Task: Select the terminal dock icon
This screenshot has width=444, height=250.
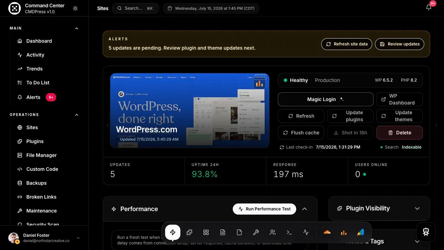Action: (289, 232)
